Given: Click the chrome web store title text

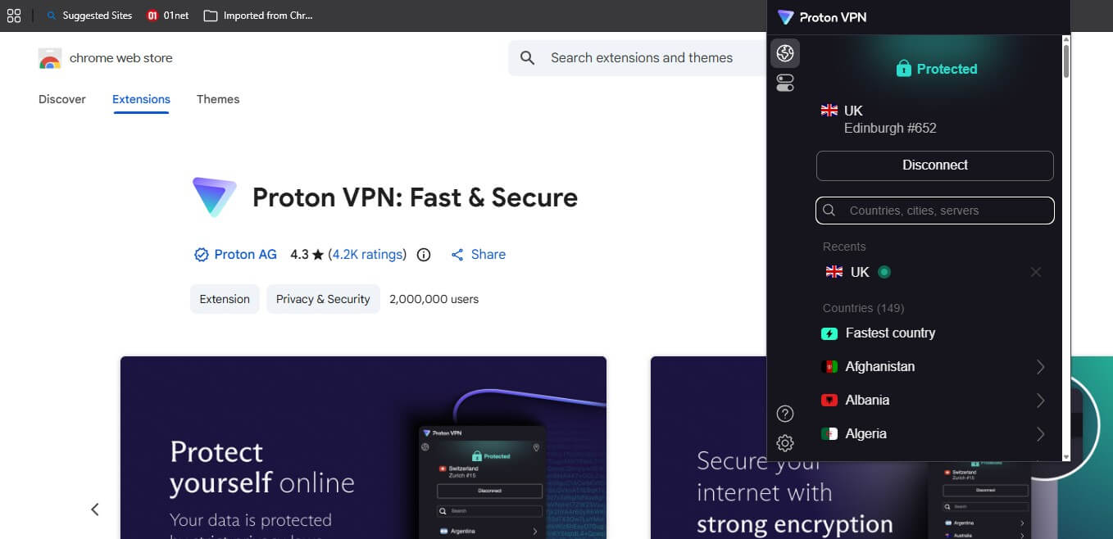Looking at the screenshot, I should coord(121,58).
